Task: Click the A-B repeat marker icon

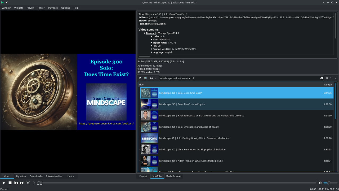Action: 39,183
